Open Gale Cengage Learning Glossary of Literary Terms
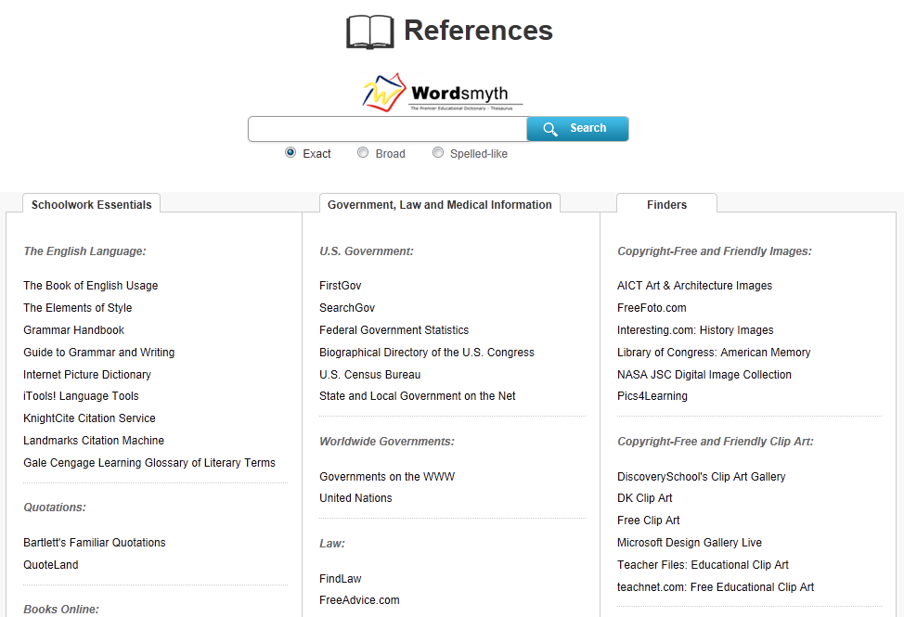Screen dimensions: 904x617 149,463
